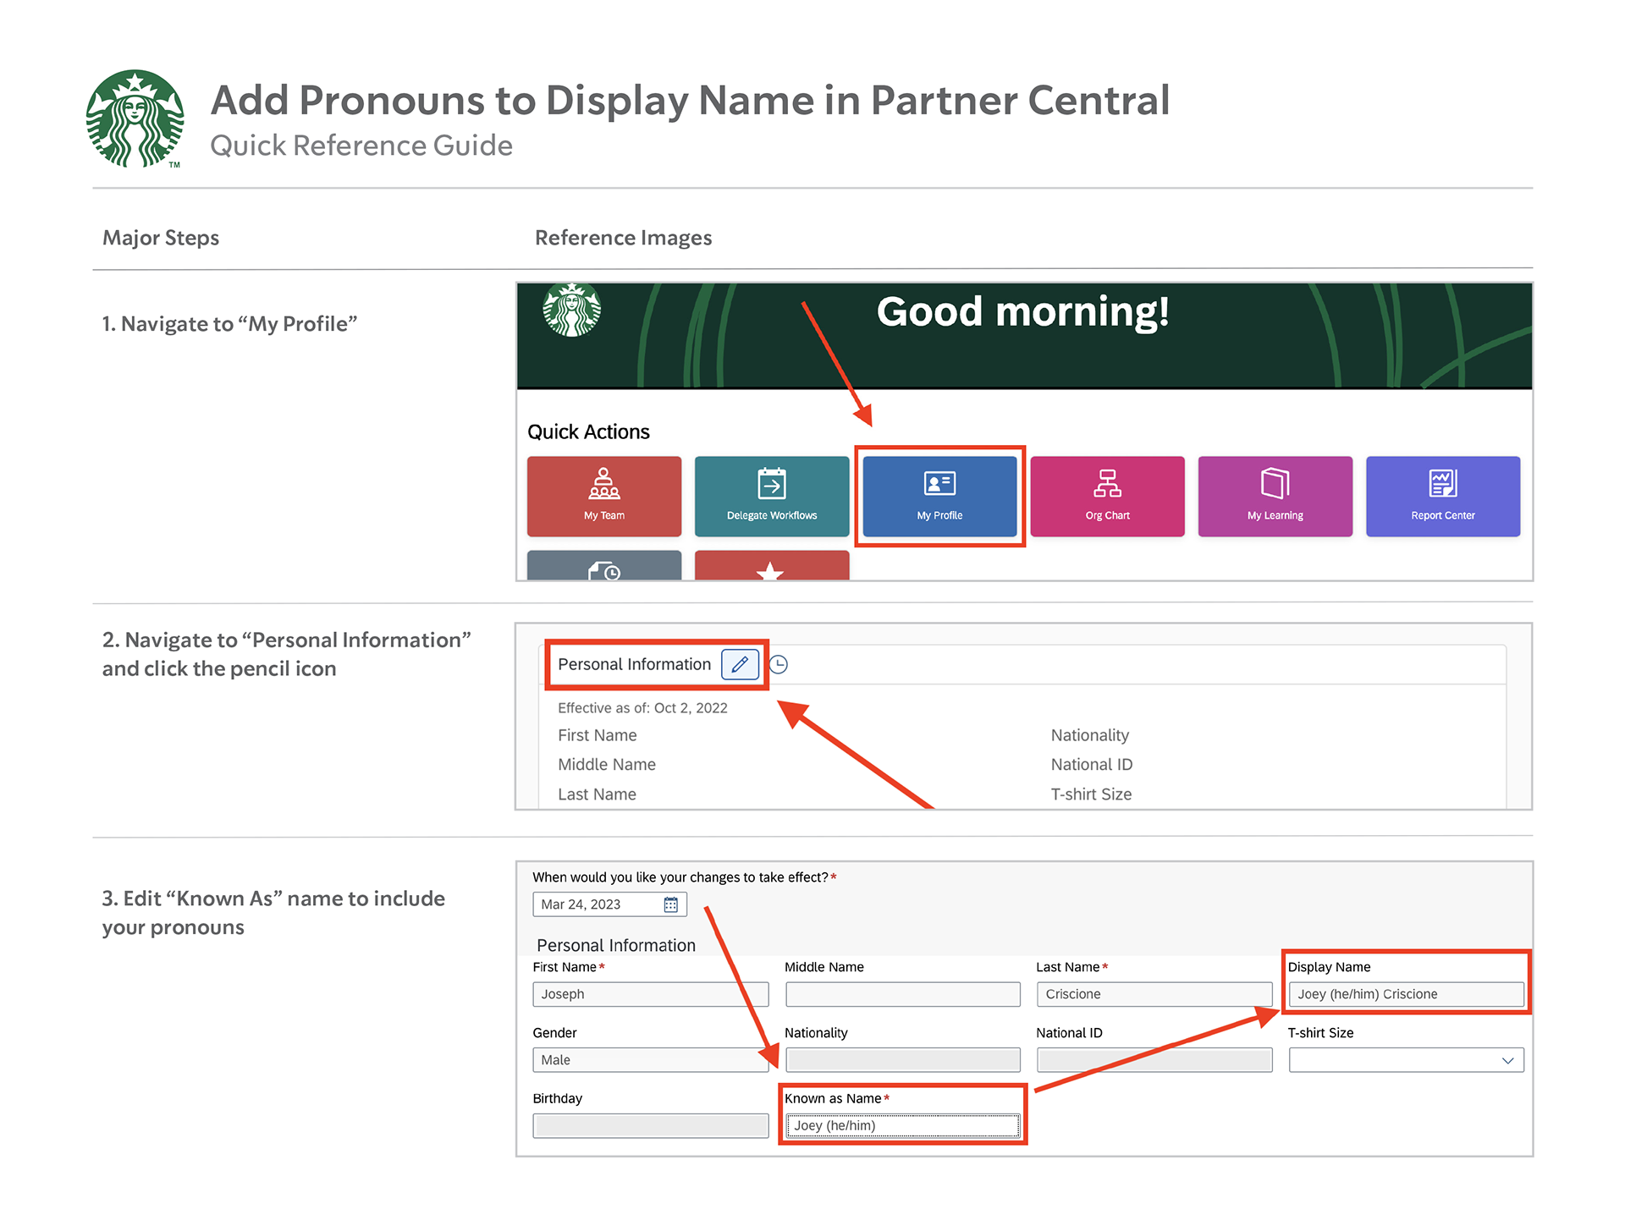The width and height of the screenshot is (1625, 1231).
Task: Click the Birthday input field
Action: click(x=650, y=1125)
